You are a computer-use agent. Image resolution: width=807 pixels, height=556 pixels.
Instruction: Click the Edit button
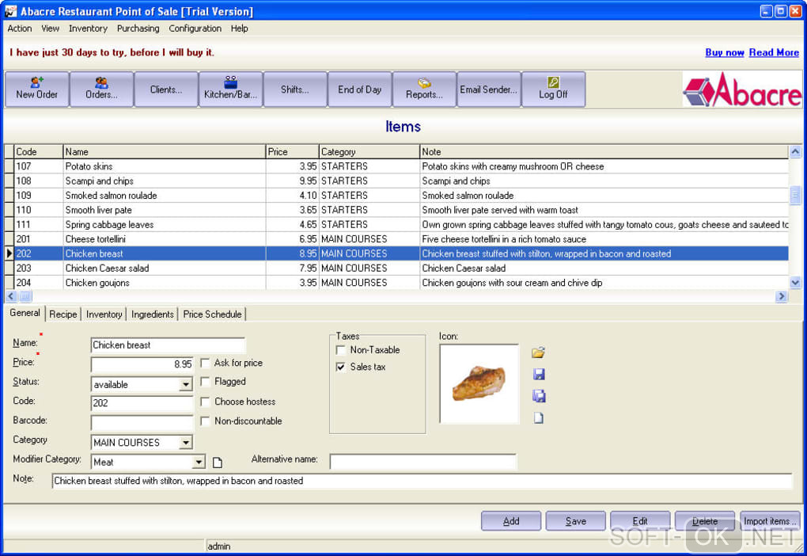tap(640, 521)
